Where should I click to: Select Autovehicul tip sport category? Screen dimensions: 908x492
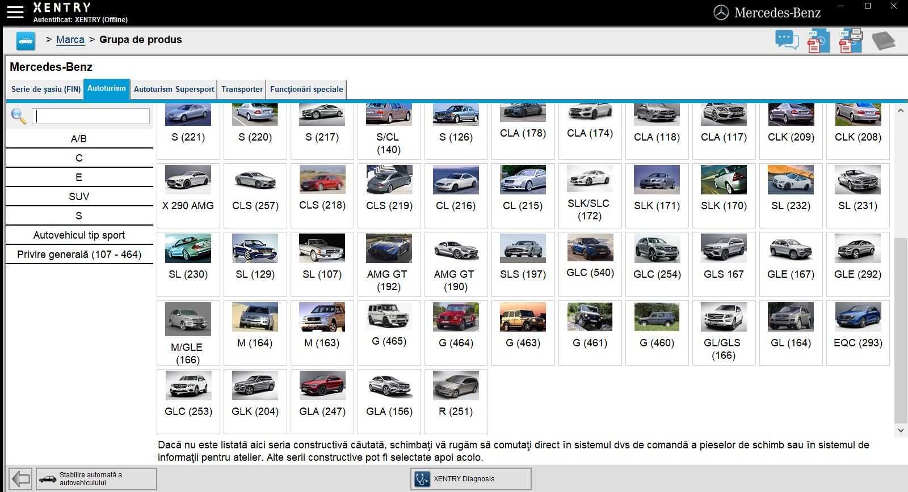[79, 235]
